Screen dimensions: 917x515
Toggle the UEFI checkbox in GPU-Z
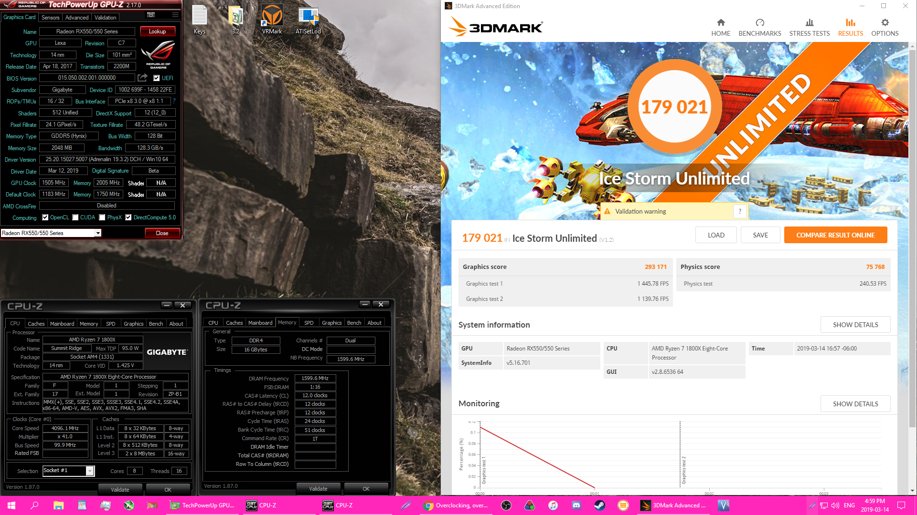point(156,78)
